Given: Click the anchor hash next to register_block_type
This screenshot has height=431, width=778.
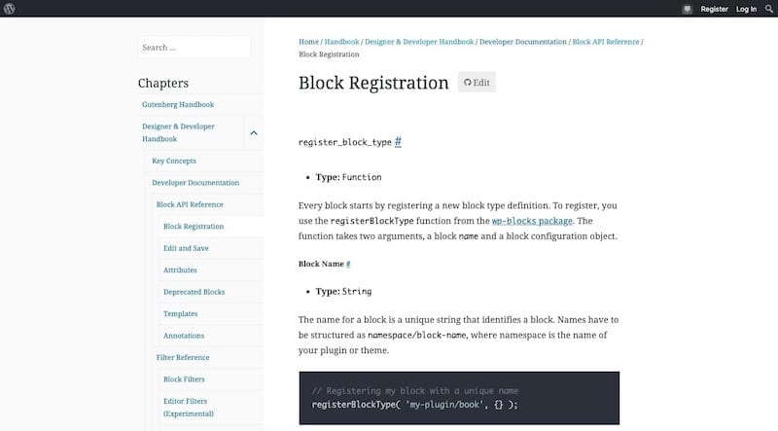Looking at the screenshot, I should click(398, 142).
